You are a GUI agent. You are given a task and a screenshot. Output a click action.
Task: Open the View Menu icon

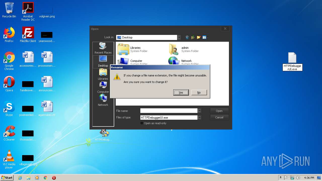[205, 37]
